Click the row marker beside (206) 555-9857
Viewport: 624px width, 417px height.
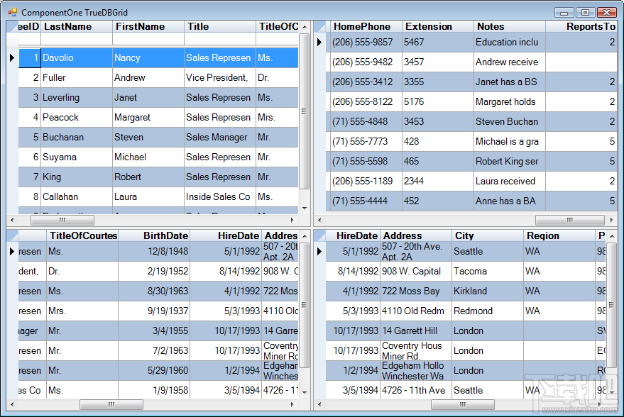click(319, 42)
